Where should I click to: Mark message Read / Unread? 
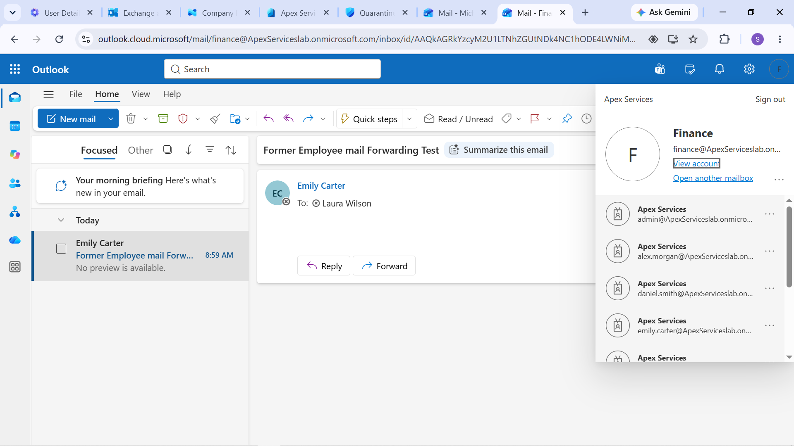coord(459,119)
